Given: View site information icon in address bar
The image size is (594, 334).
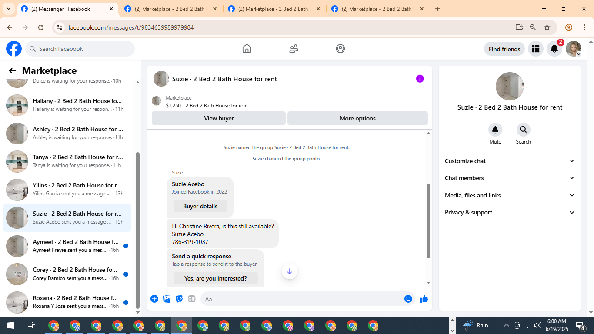Looking at the screenshot, I should coord(60,27).
